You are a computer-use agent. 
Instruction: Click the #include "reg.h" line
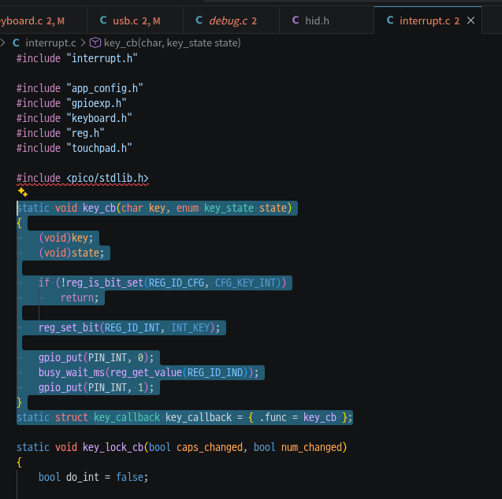pos(61,133)
